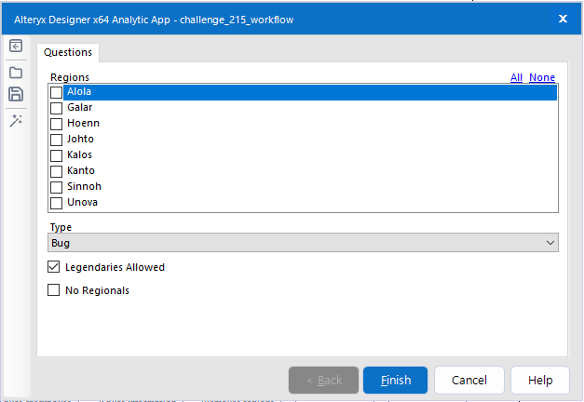Image resolution: width=584 pixels, height=402 pixels.
Task: Uncheck Legendaries Allowed
Action: coord(54,267)
